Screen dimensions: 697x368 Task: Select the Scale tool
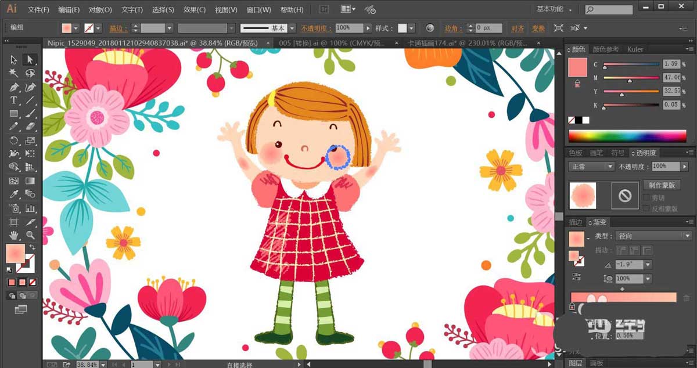coord(30,140)
